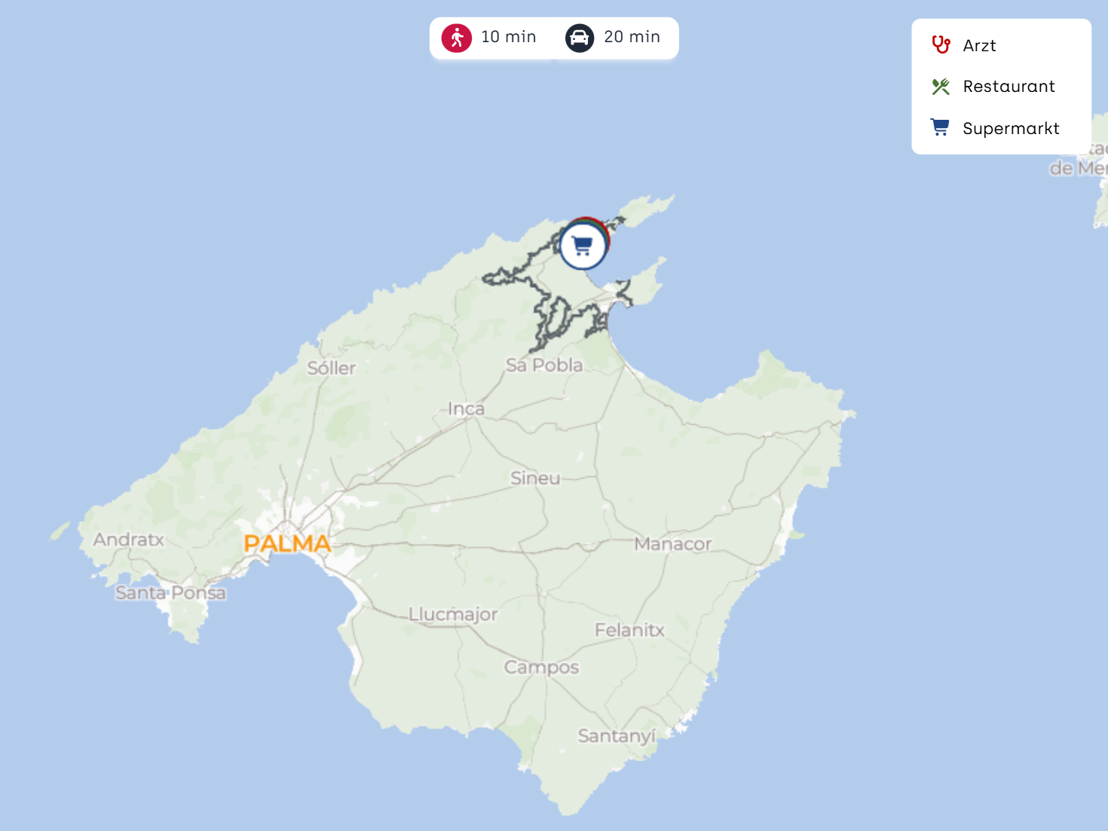Viewport: 1108px width, 831px height.
Task: Click the Manacor town label
Action: click(673, 544)
